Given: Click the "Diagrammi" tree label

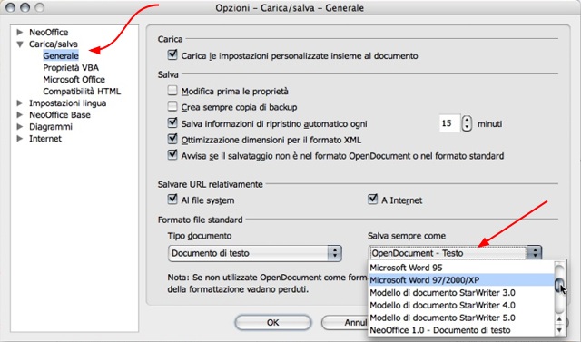Looking at the screenshot, I should (51, 127).
